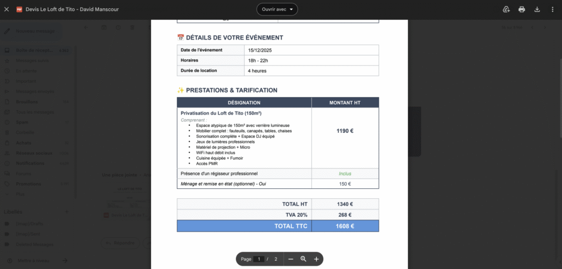Download the PDF attachment
This screenshot has width=562, height=269.
537,9
